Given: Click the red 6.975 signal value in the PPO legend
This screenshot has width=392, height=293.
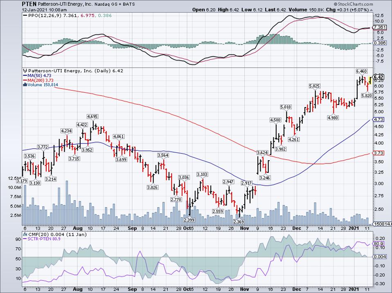Looking at the screenshot, I should [x=87, y=16].
